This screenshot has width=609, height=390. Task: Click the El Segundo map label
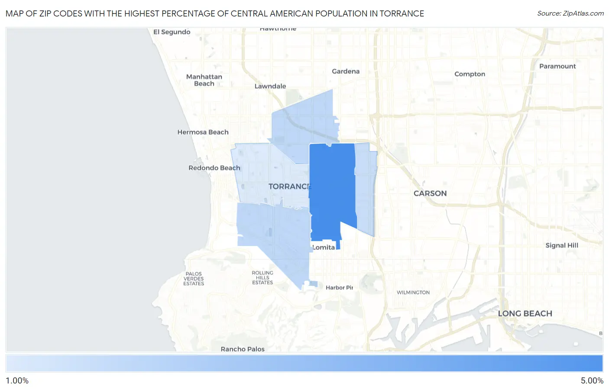pos(172,32)
